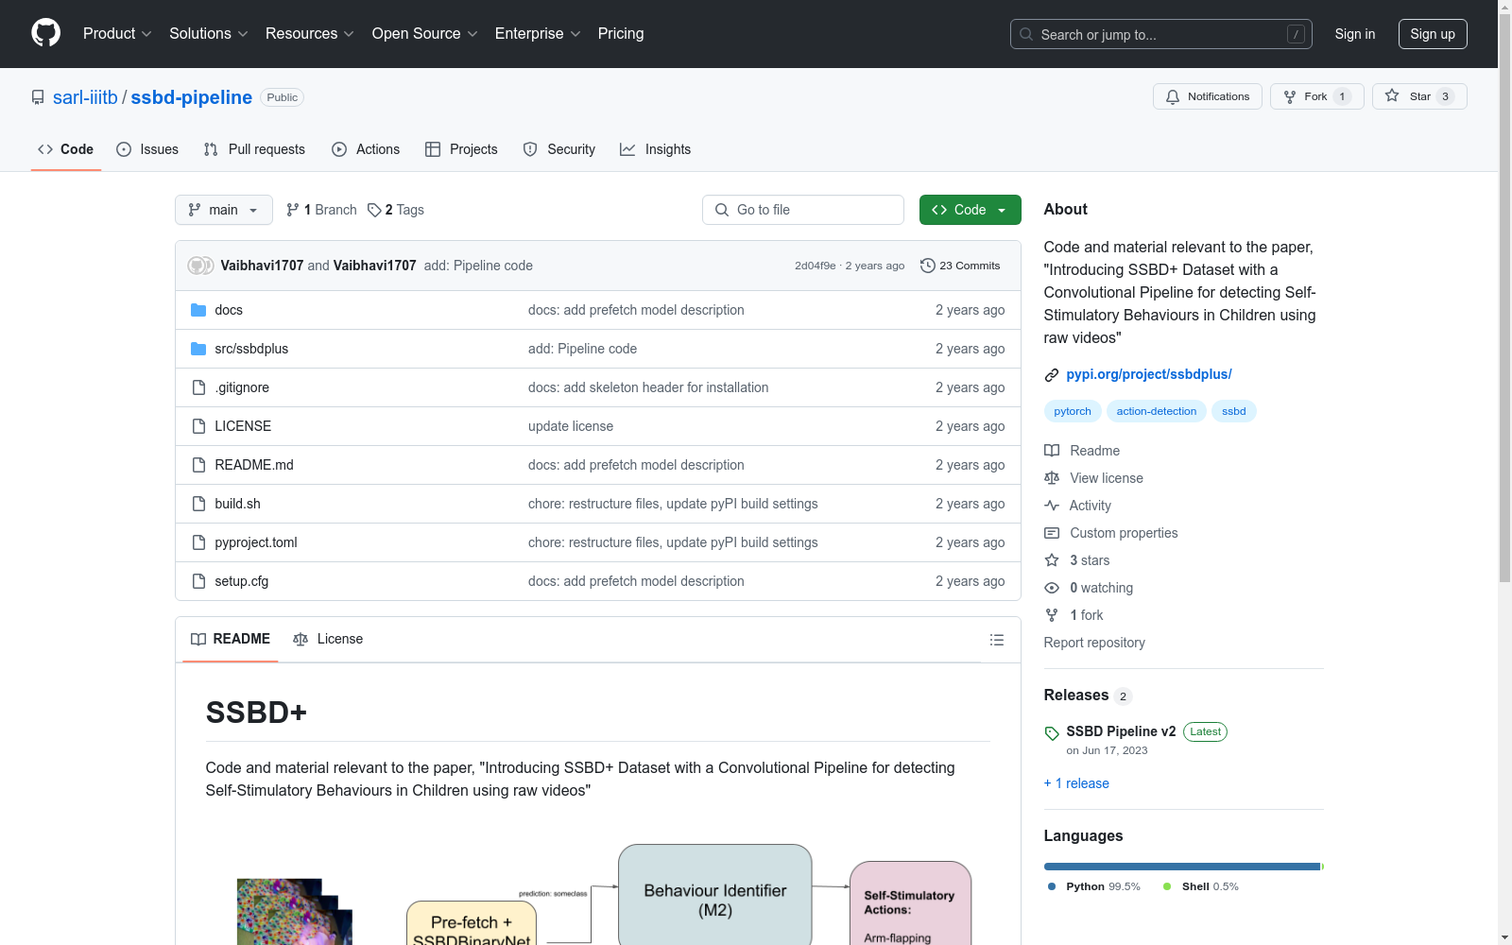Screen dimensions: 1512x945
Task: Open the Security tab
Action: click(x=559, y=149)
